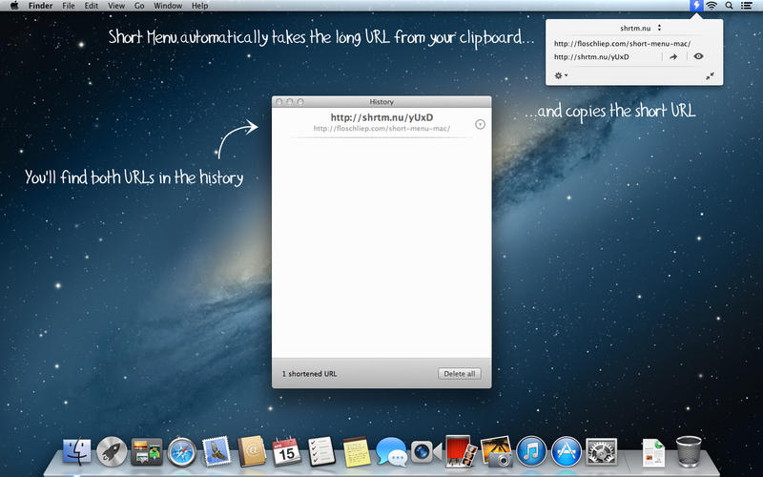
Task: Open Contacts address book in Dock
Action: point(252,451)
